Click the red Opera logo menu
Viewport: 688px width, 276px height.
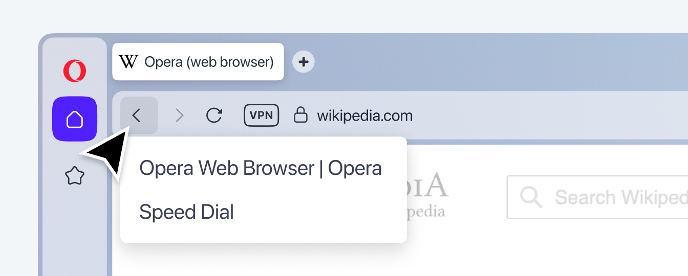75,71
